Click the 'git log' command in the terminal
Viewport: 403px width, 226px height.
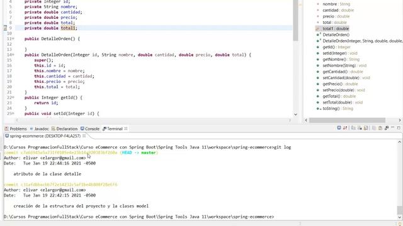[283, 148]
